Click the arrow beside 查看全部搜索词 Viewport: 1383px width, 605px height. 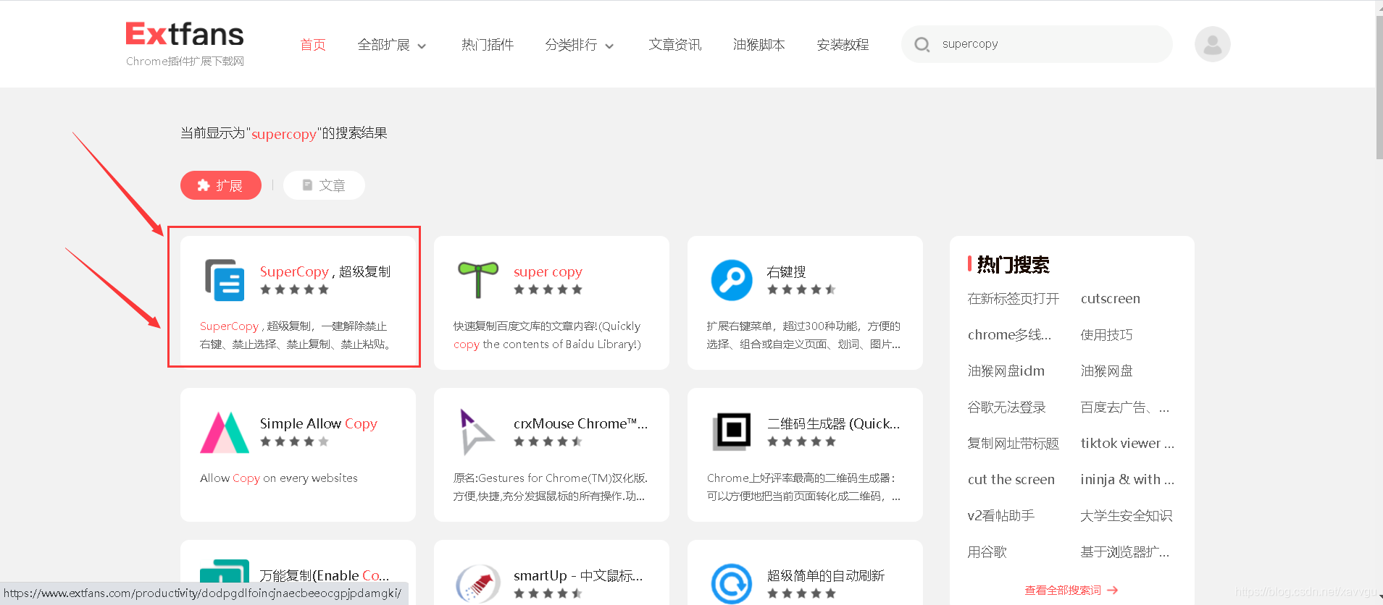click(x=1113, y=591)
